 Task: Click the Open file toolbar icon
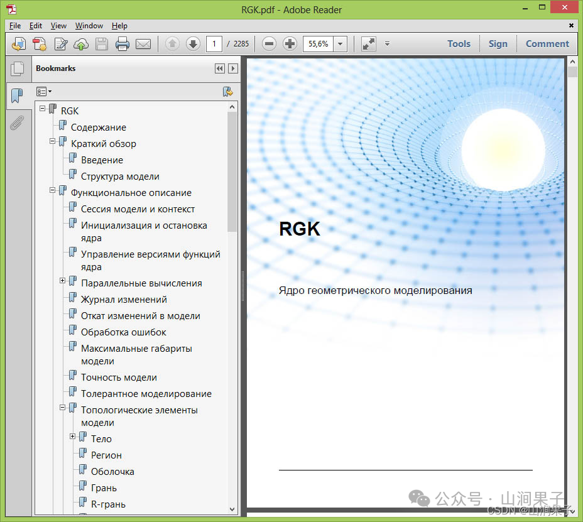click(19, 44)
